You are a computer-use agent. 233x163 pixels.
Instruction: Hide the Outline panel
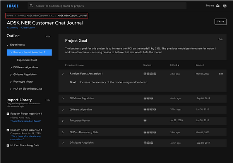pyautogui.click(x=48, y=36)
